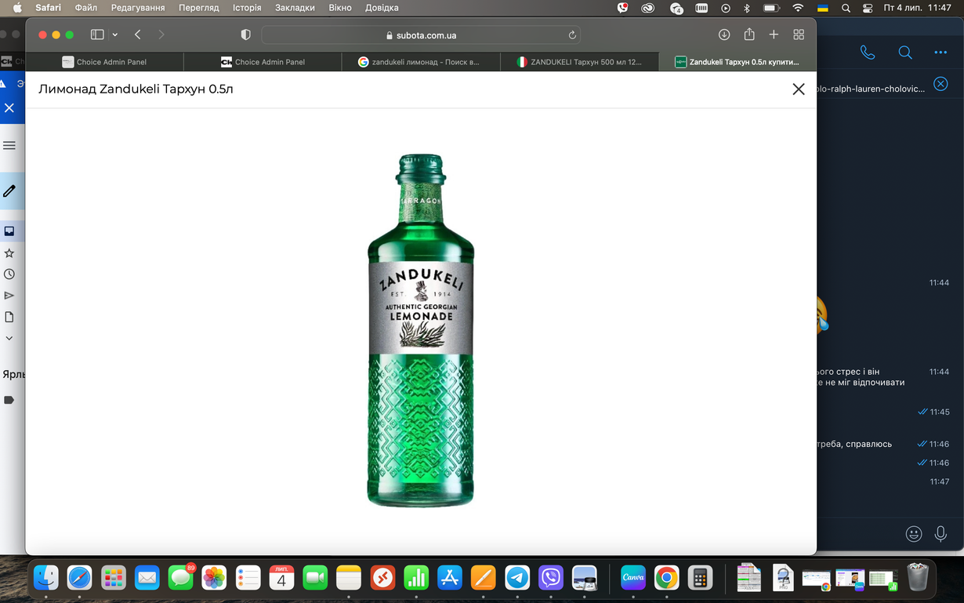
Task: Open Launchpad from the Dock
Action: pos(114,578)
